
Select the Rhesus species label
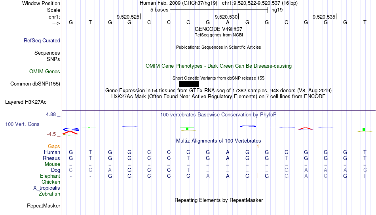pos(51,158)
